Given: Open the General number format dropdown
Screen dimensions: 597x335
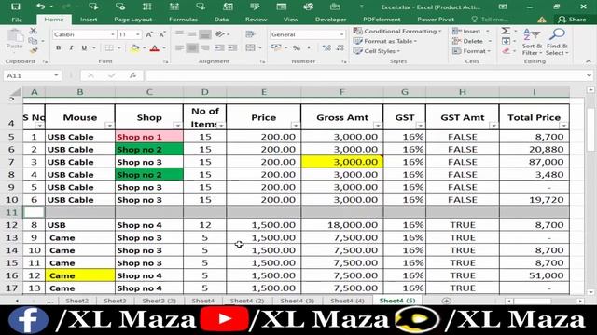Looking at the screenshot, I should click(x=341, y=34).
